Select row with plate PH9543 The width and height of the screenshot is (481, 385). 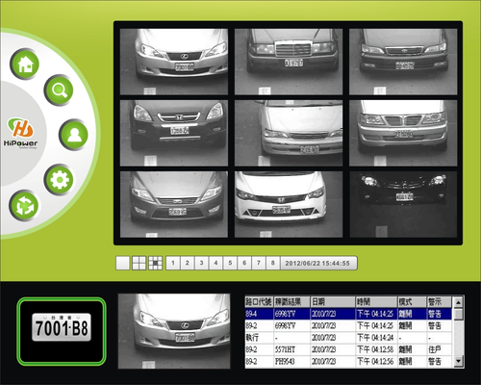pyautogui.click(x=348, y=362)
